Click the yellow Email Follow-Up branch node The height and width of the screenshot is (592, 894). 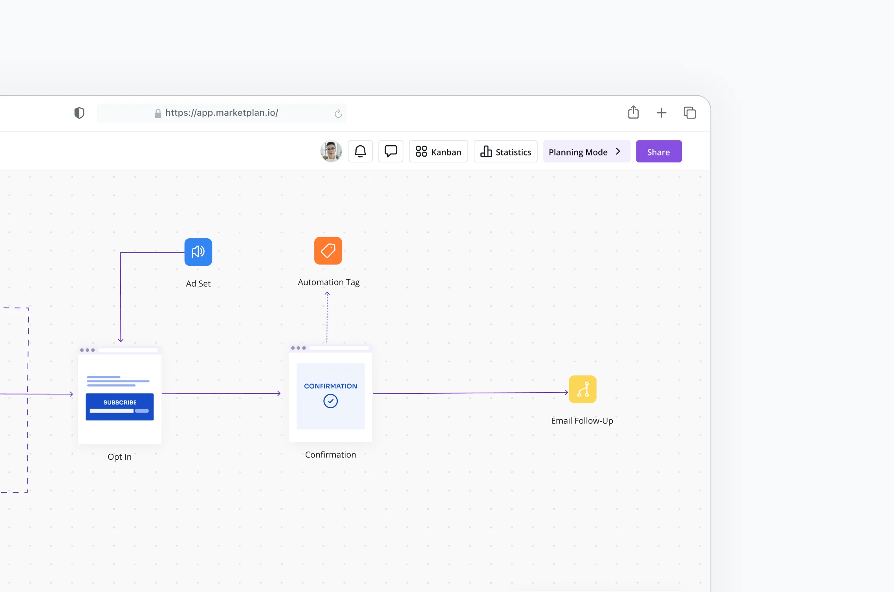[x=583, y=389]
